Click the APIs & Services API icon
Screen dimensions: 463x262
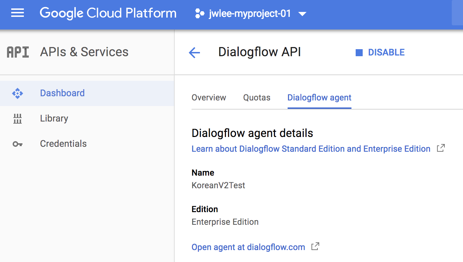[17, 52]
